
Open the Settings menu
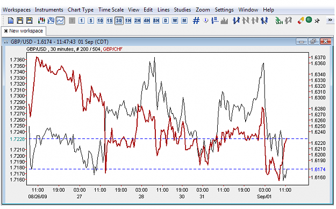(224, 10)
